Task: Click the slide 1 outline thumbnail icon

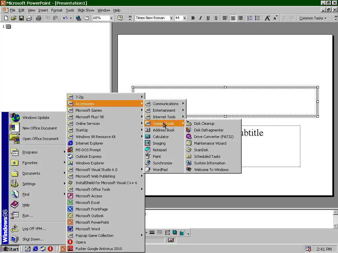Action: point(8,26)
